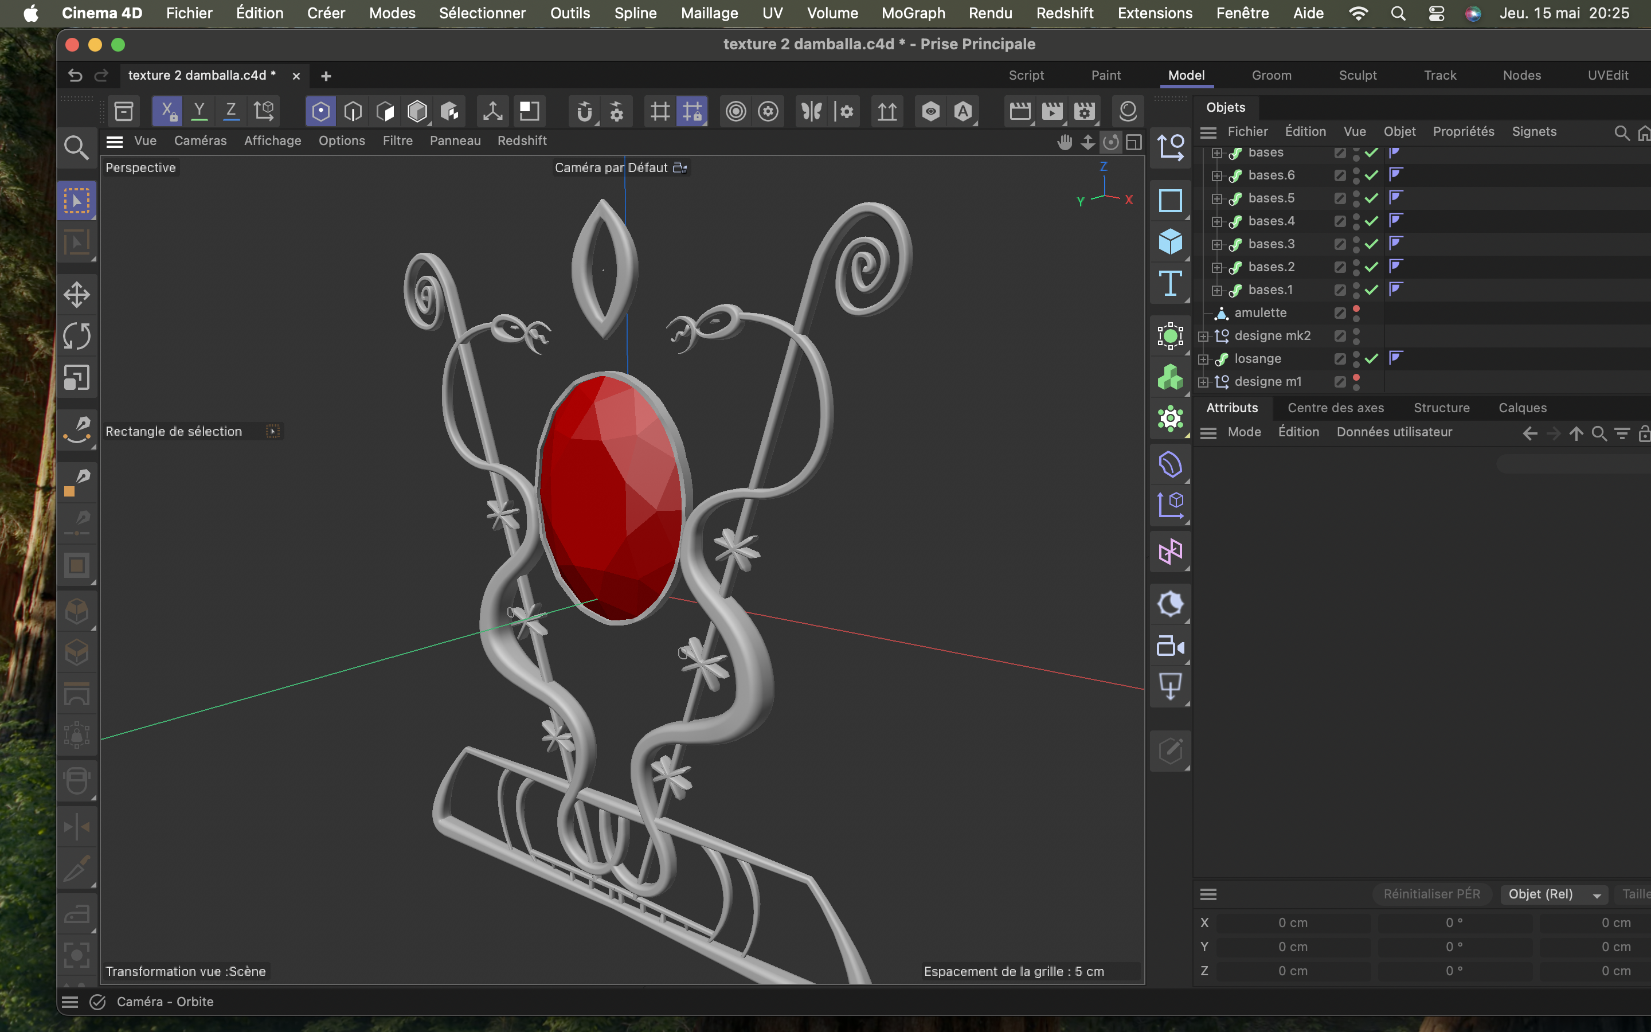The height and width of the screenshot is (1032, 1651).
Task: Select the Scale tool
Action: coord(76,377)
